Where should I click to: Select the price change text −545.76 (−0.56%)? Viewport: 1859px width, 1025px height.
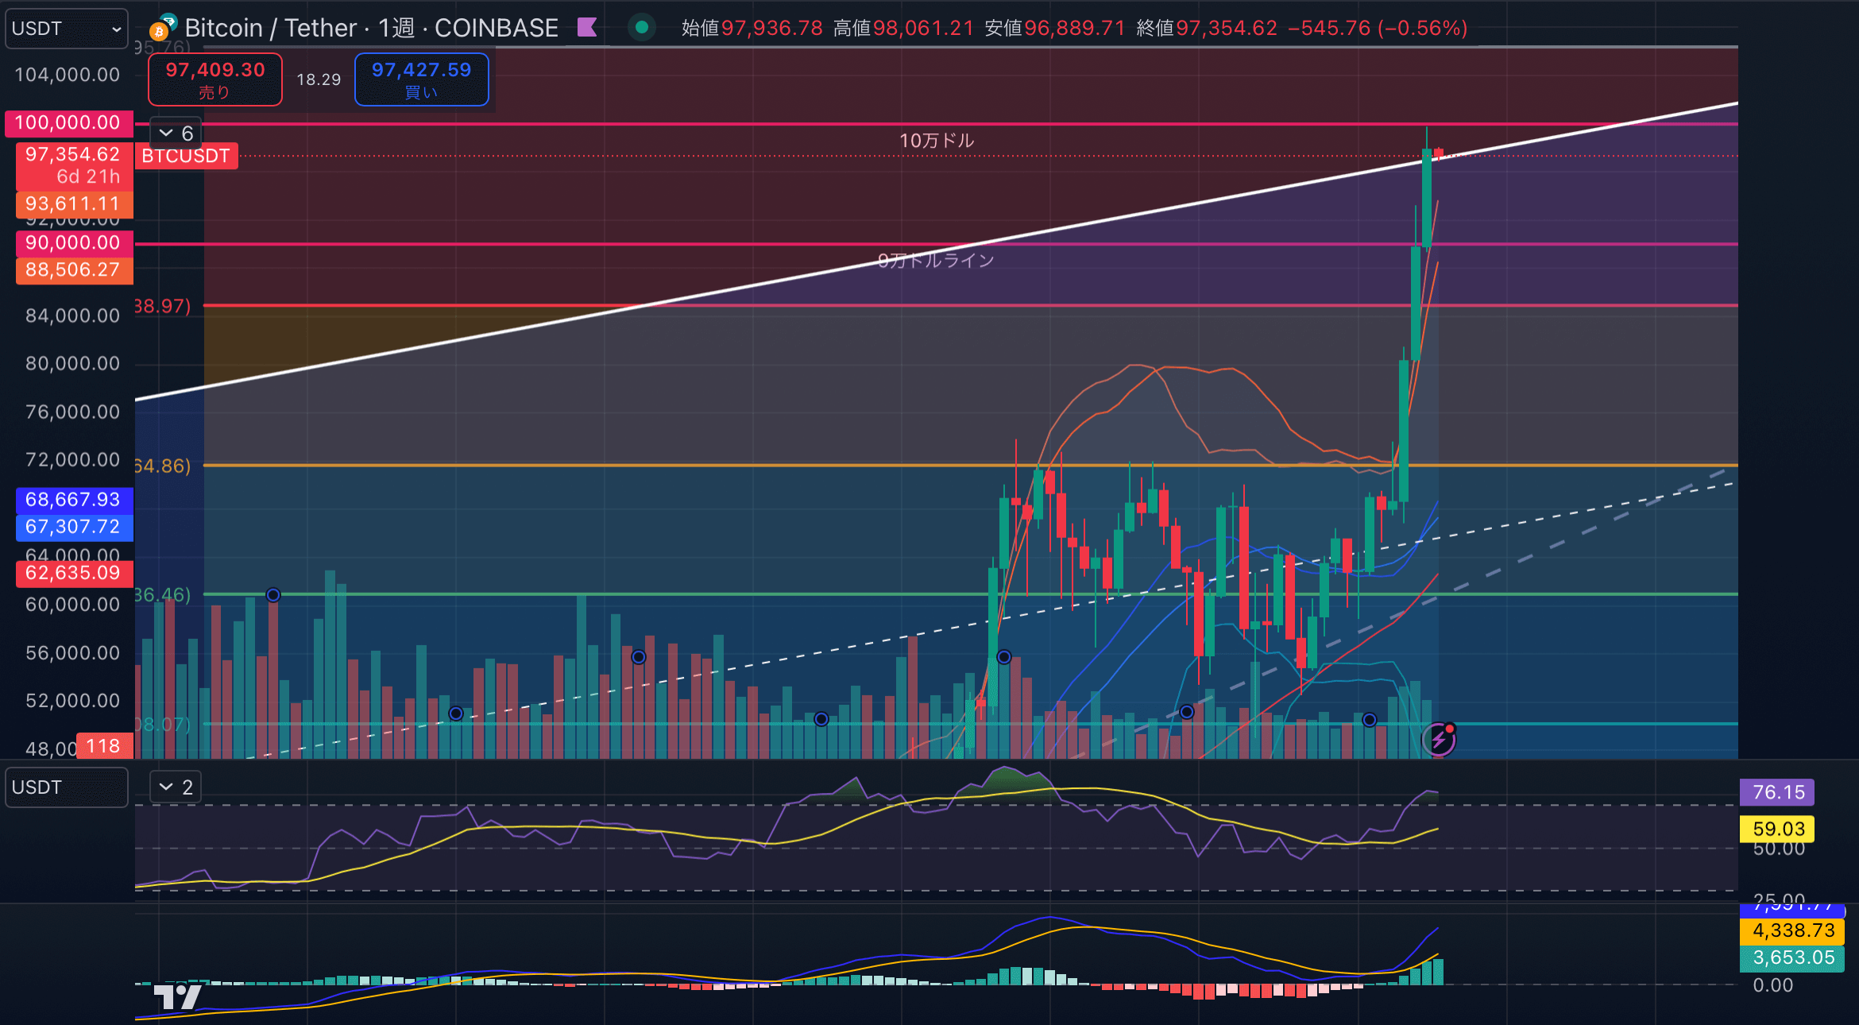tap(1378, 28)
